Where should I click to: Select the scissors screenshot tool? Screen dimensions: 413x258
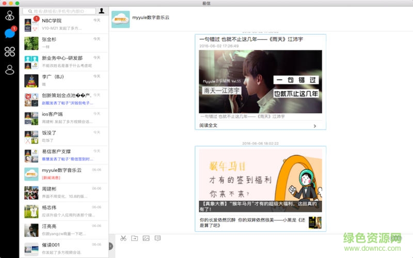point(123,238)
